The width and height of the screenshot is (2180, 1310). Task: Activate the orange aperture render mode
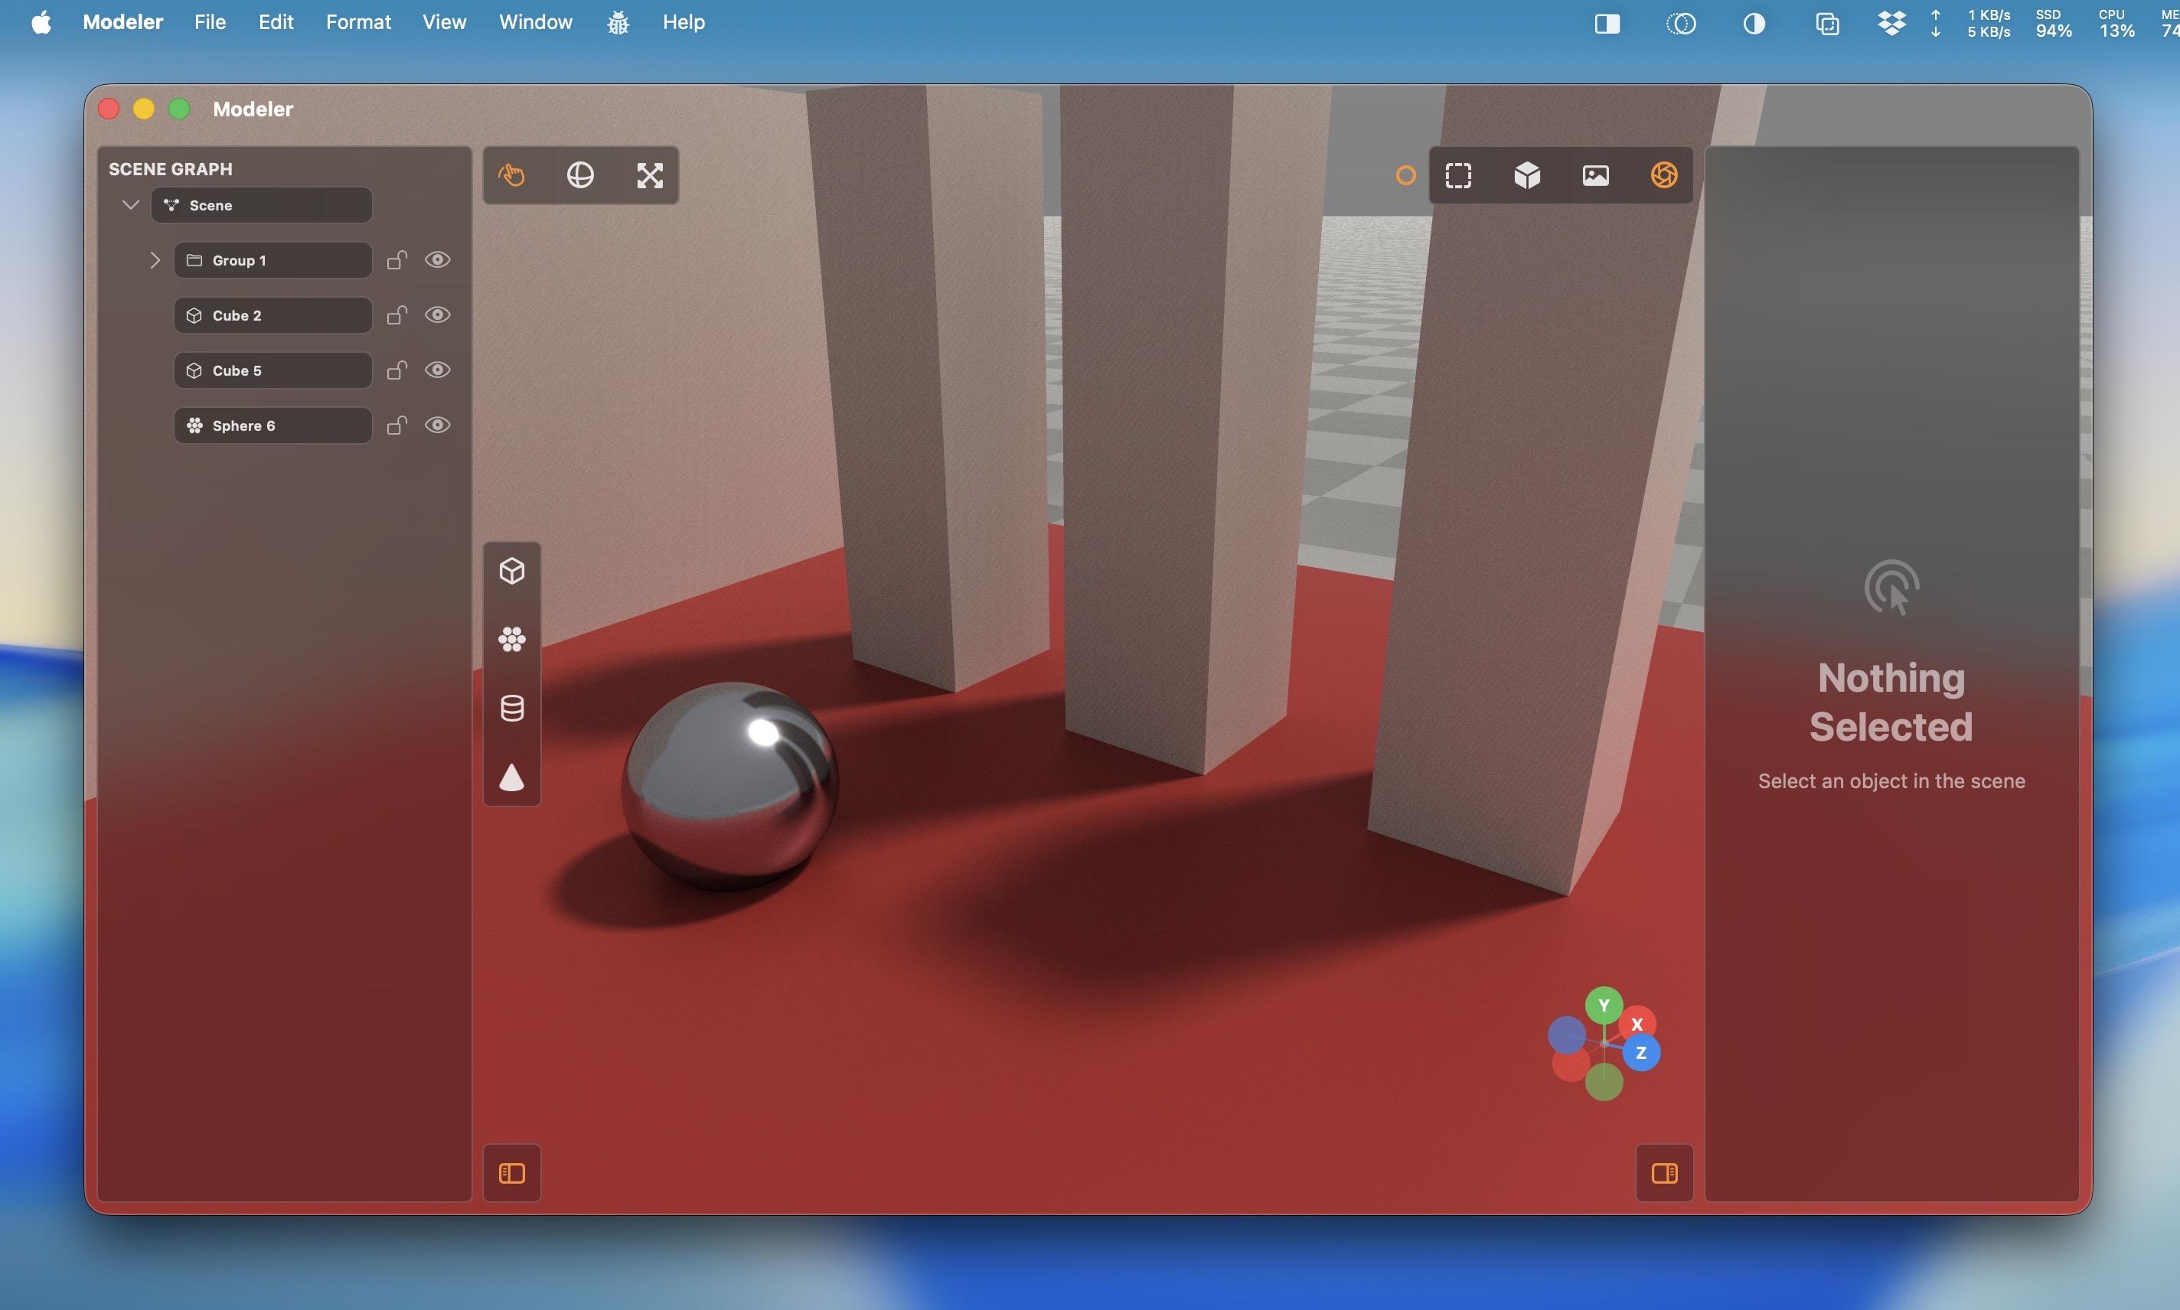(1664, 174)
